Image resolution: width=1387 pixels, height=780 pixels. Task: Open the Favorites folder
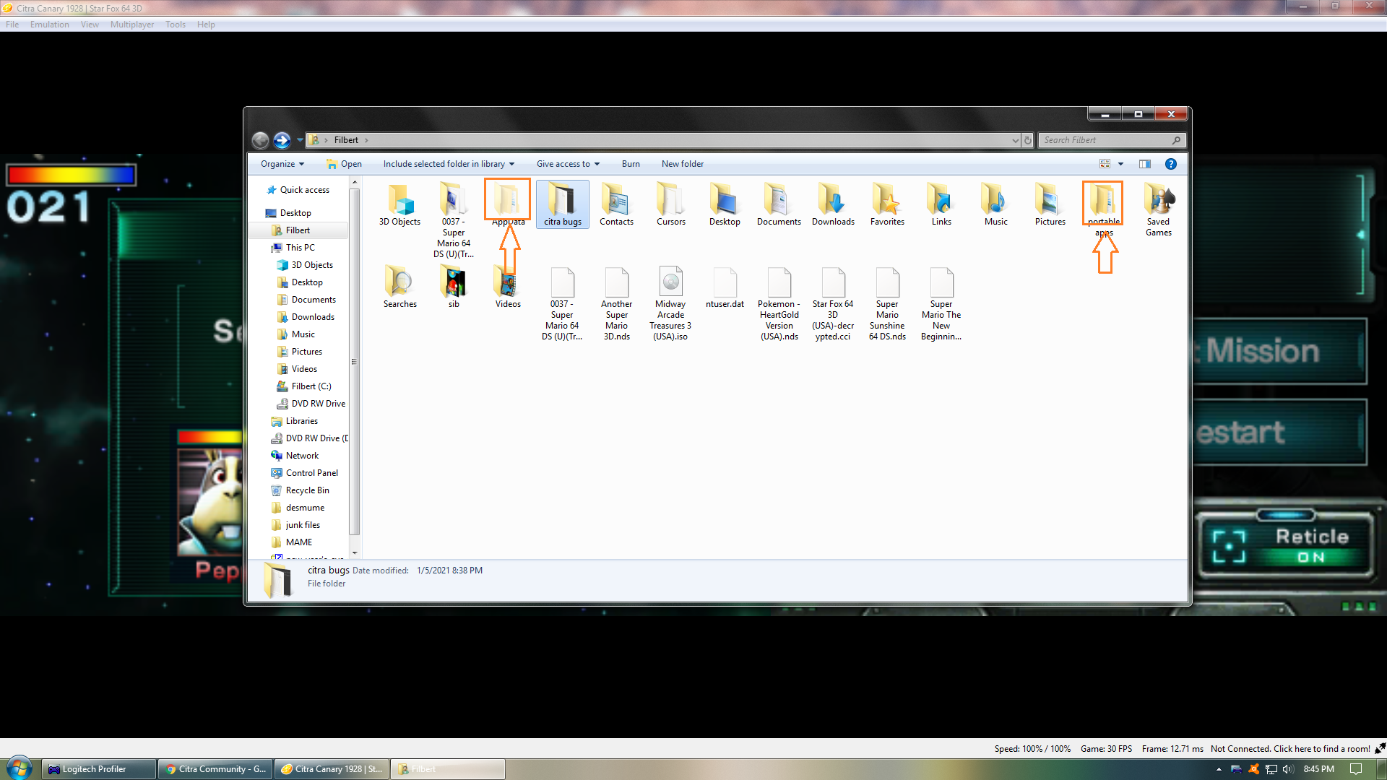[x=887, y=204]
